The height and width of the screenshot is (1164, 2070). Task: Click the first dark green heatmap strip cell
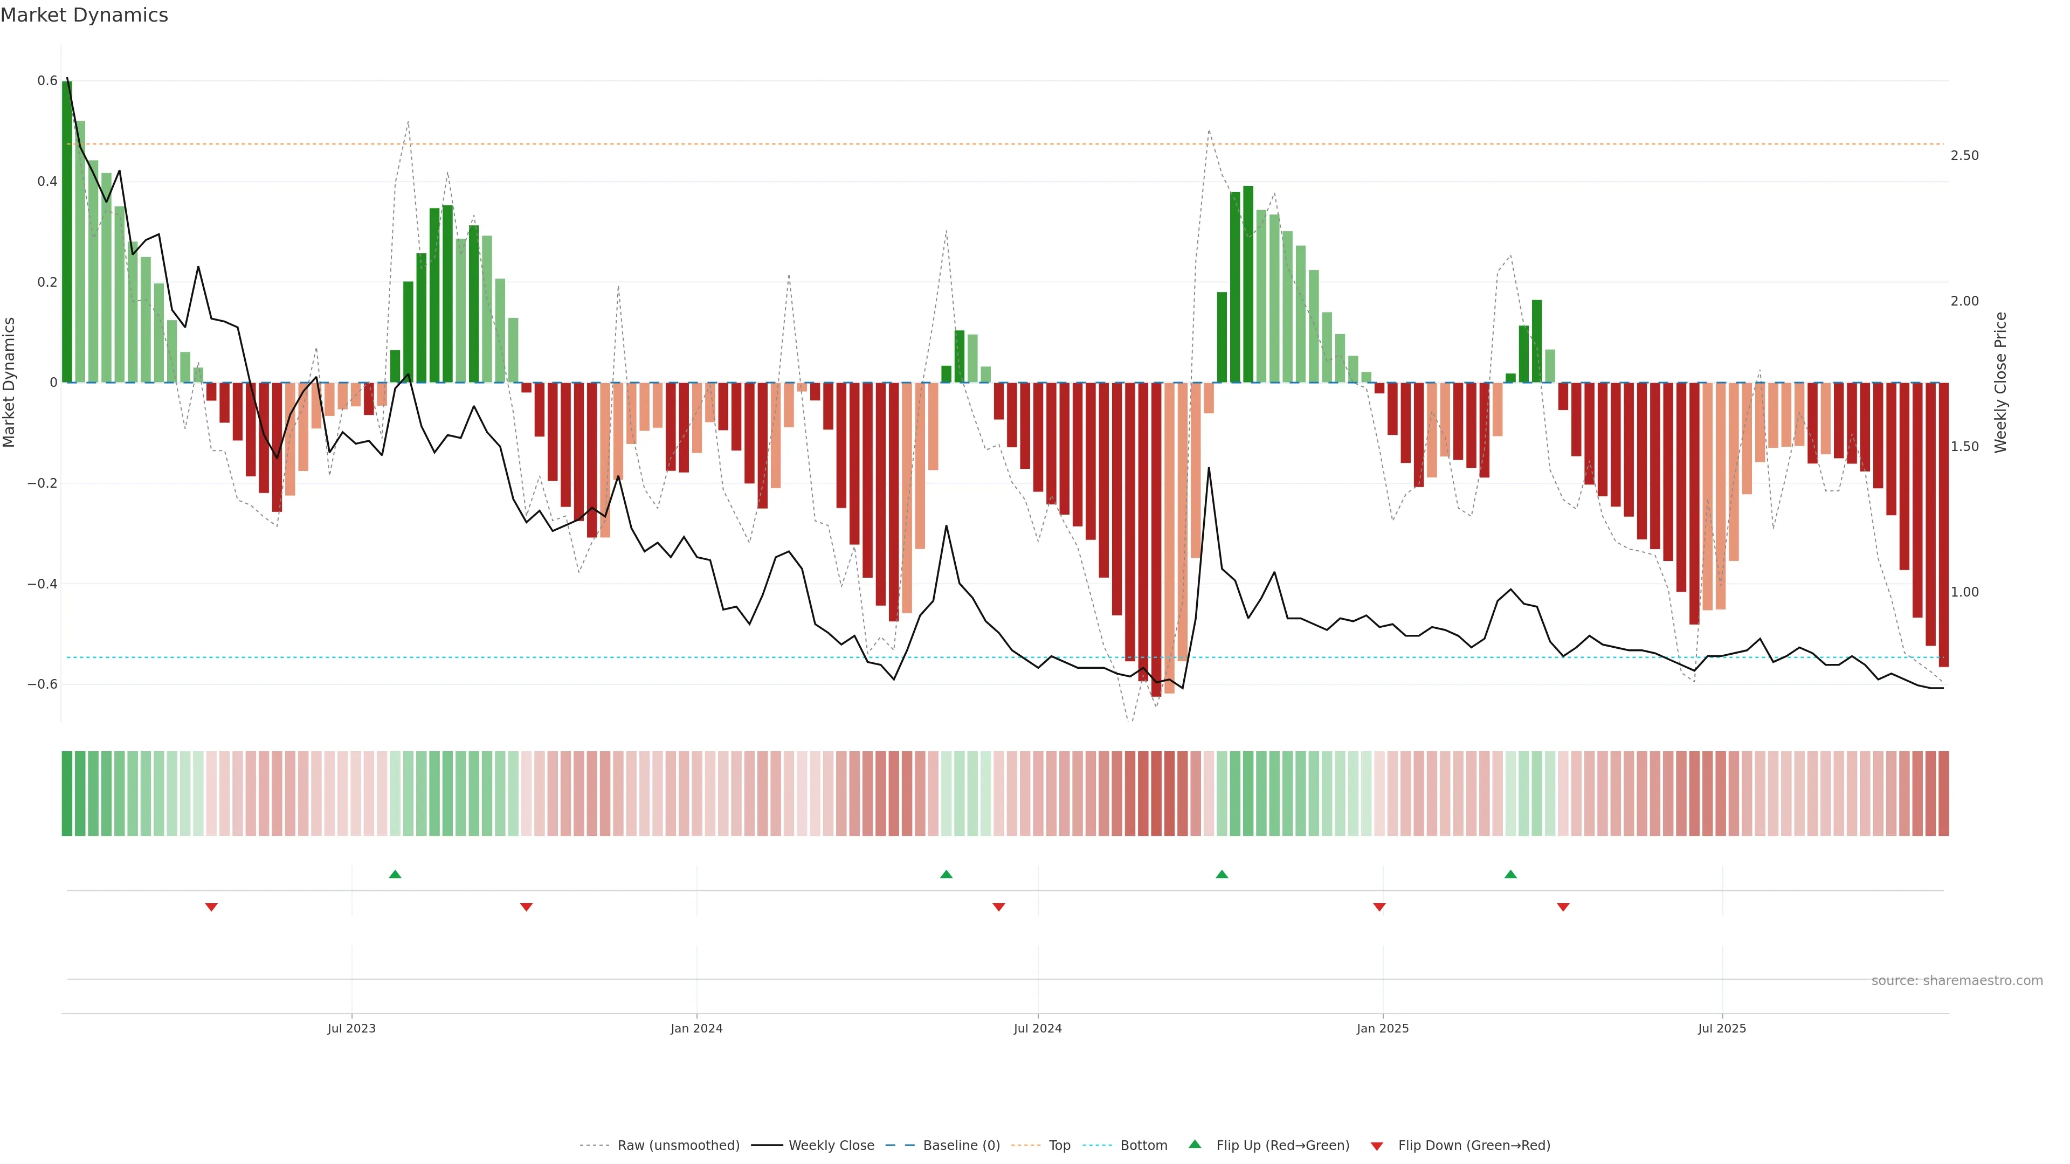pyautogui.click(x=67, y=793)
